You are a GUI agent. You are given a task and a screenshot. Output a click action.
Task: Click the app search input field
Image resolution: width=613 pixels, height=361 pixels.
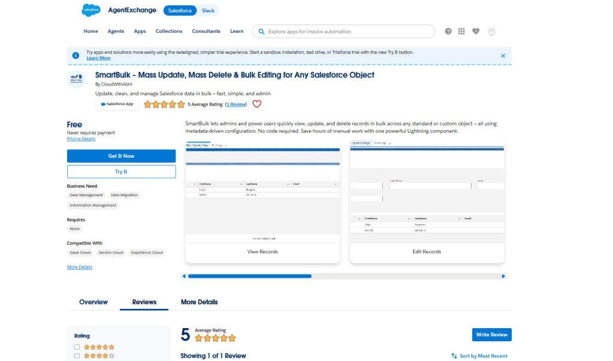(x=348, y=31)
